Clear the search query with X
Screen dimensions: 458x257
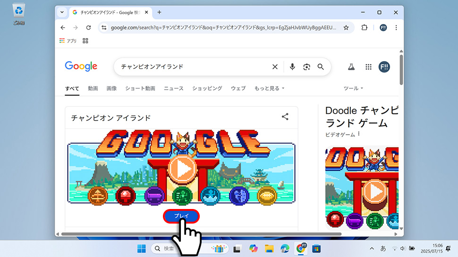275,67
